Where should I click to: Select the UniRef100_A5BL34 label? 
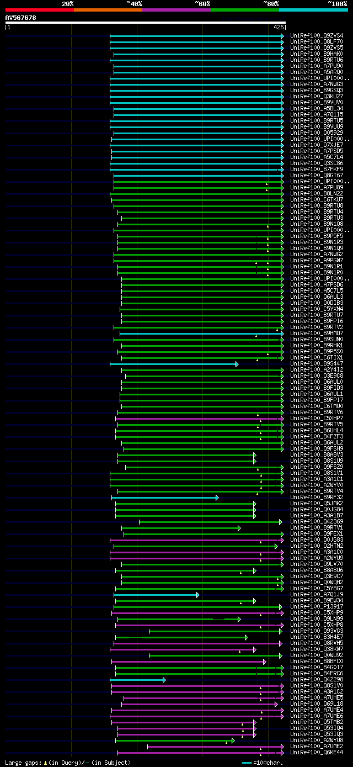pos(317,108)
